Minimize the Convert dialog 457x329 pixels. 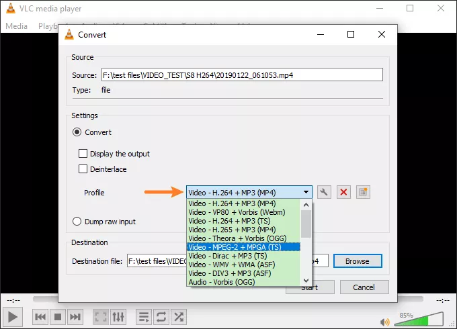pyautogui.click(x=321, y=34)
